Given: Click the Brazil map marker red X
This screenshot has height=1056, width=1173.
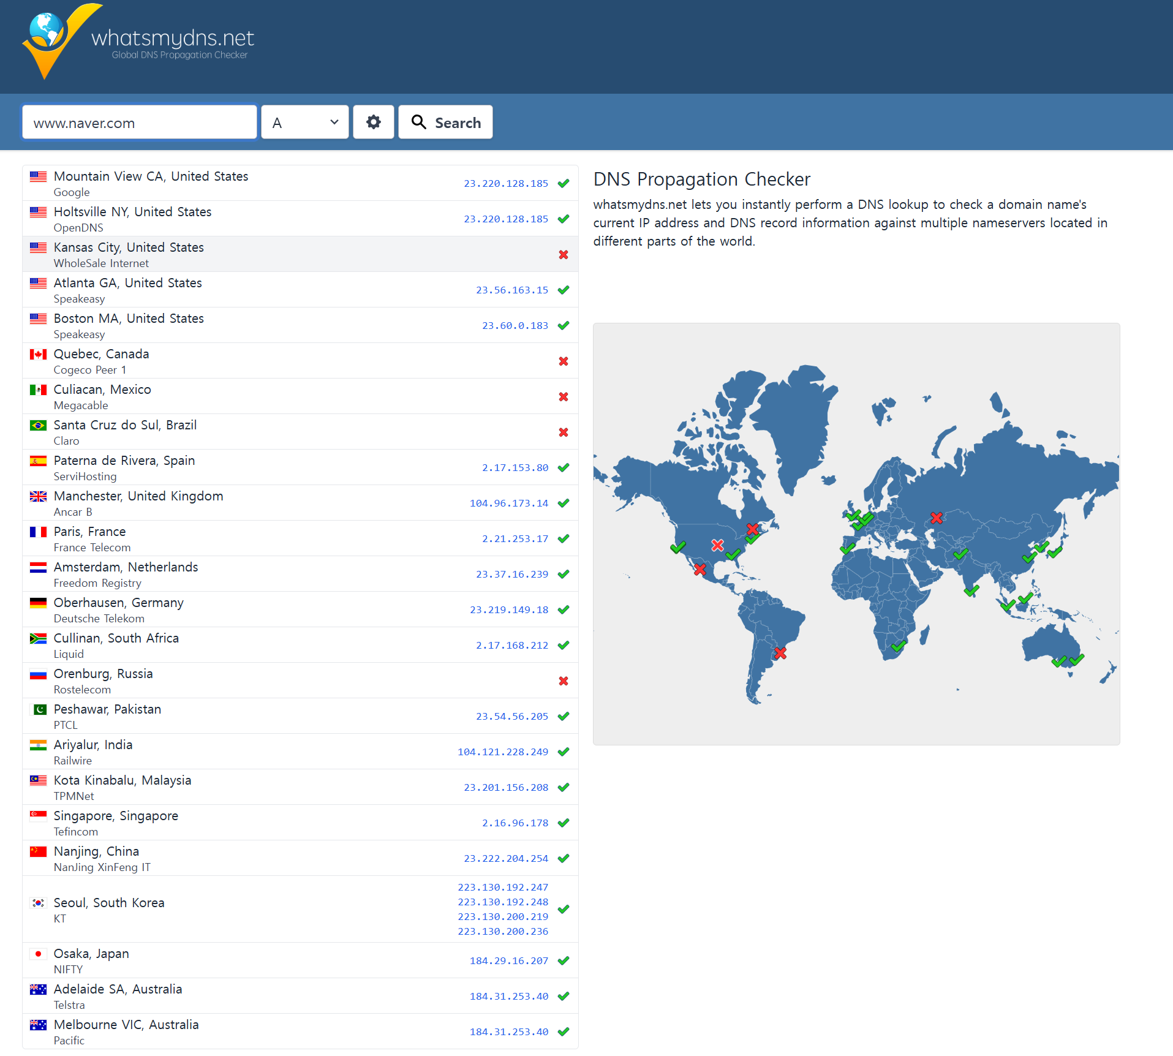Looking at the screenshot, I should pos(780,653).
